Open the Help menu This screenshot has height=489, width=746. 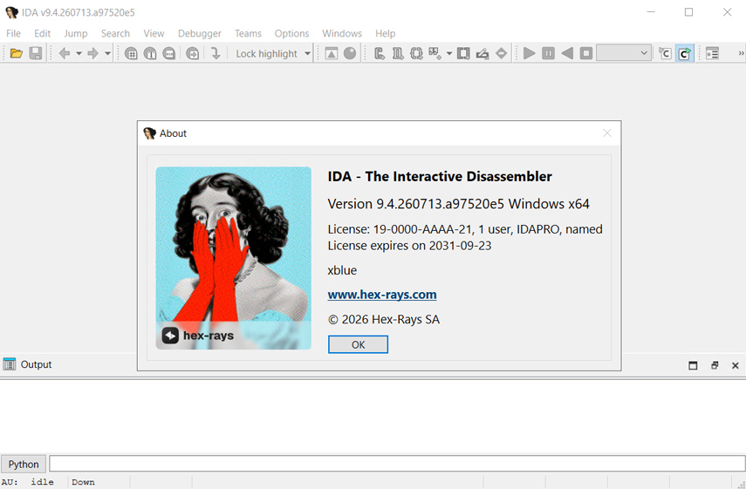click(x=385, y=33)
